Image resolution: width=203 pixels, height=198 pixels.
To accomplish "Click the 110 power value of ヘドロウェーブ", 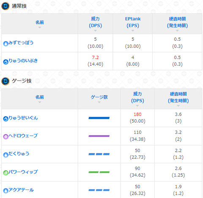I will 137,132.
